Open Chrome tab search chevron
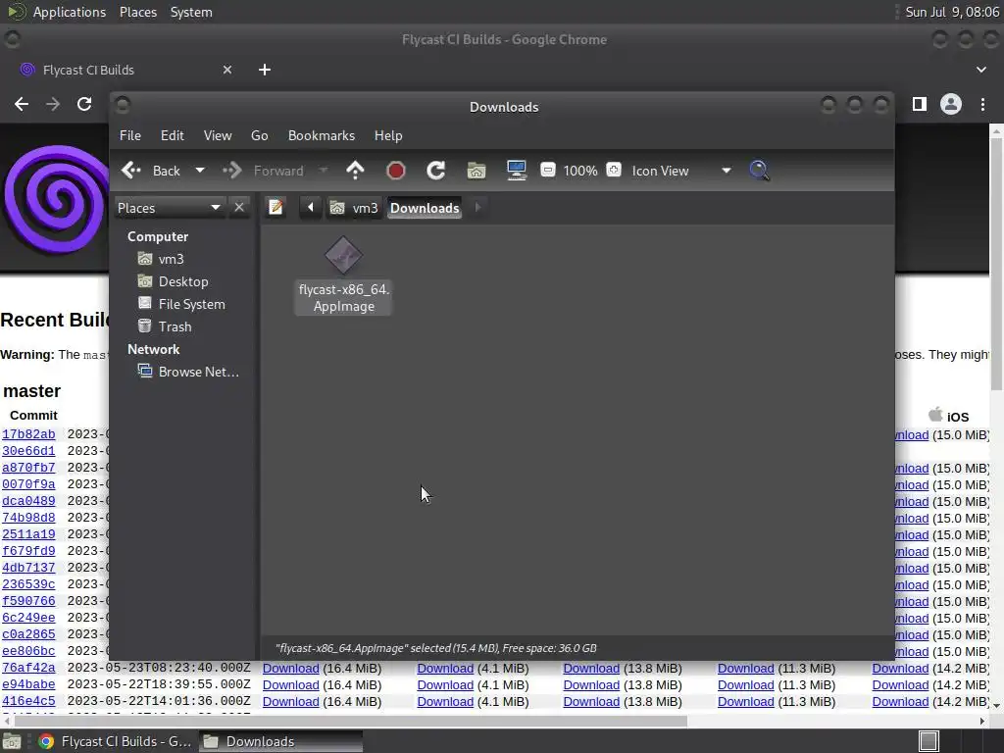This screenshot has height=753, width=1004. pyautogui.click(x=980, y=70)
